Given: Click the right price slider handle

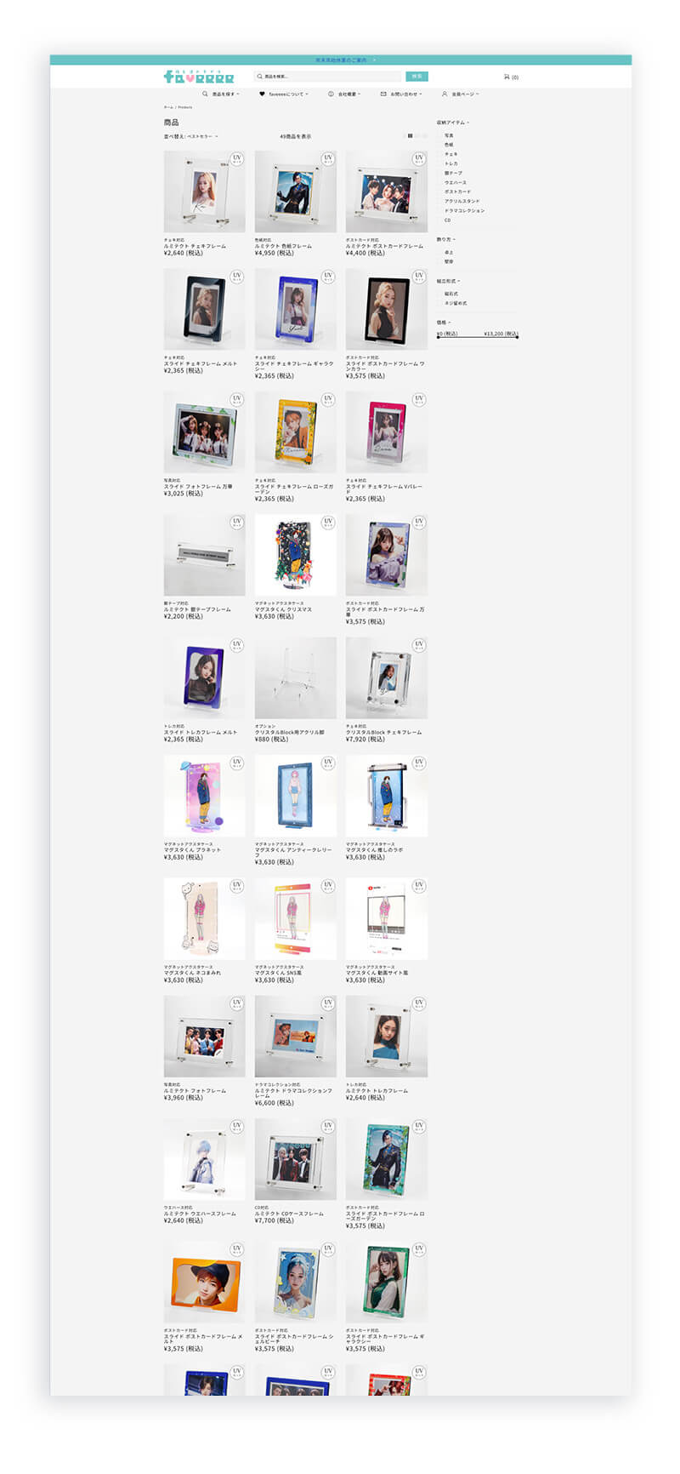Looking at the screenshot, I should pyautogui.click(x=517, y=337).
